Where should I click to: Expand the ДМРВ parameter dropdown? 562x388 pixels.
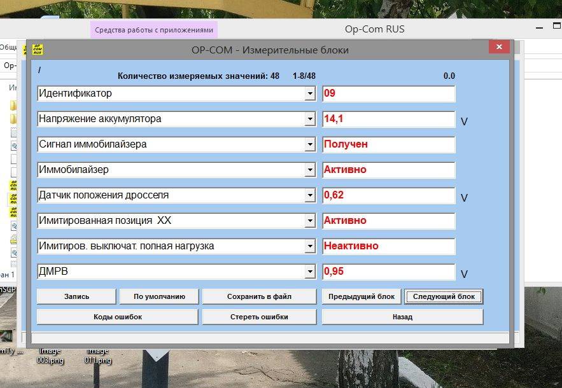coord(310,272)
